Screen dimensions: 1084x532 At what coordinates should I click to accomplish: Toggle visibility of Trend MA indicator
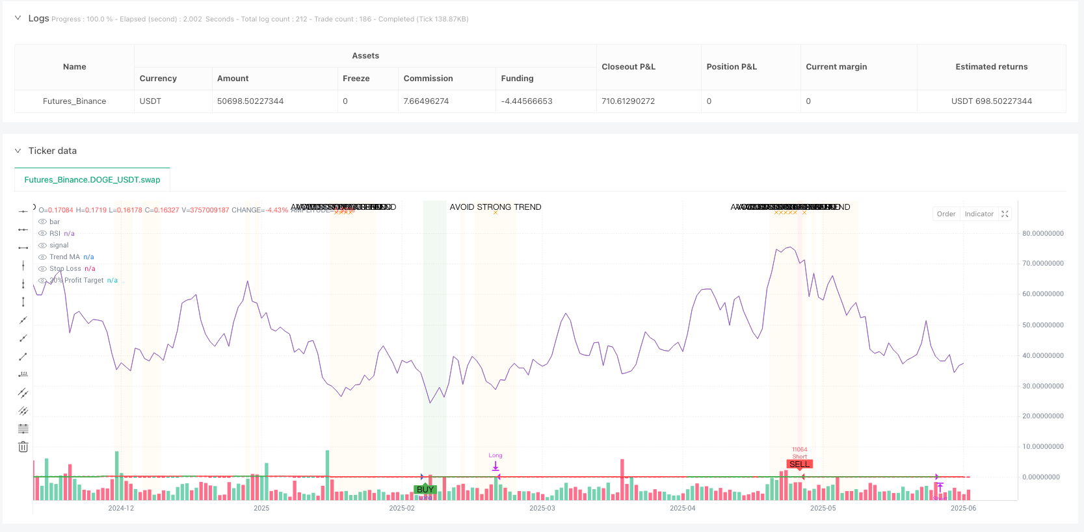(x=43, y=257)
